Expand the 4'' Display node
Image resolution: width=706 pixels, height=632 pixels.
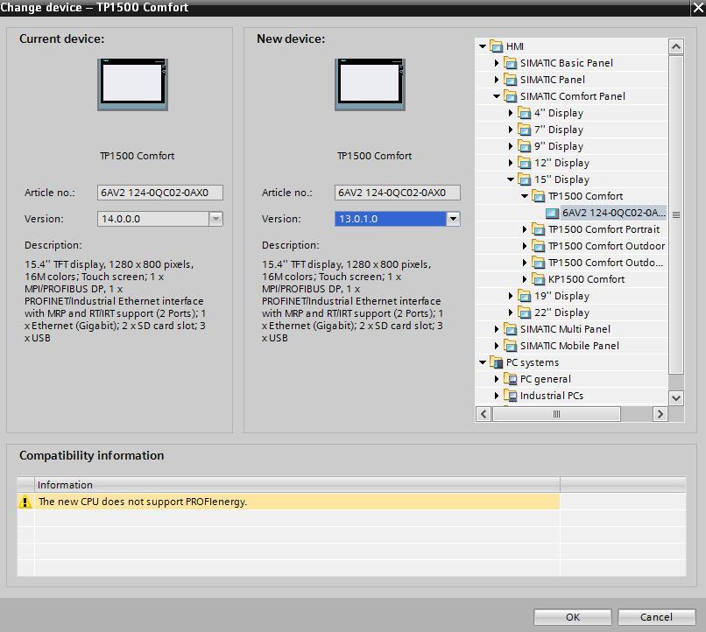(x=511, y=113)
